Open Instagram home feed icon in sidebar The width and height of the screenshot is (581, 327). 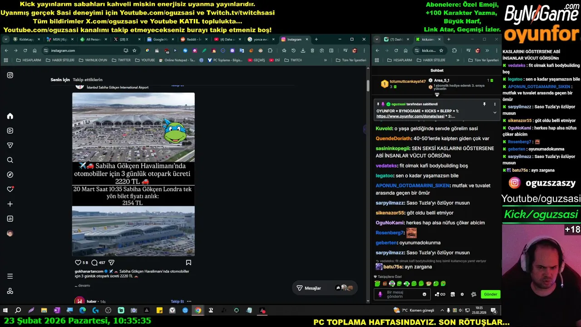10,116
